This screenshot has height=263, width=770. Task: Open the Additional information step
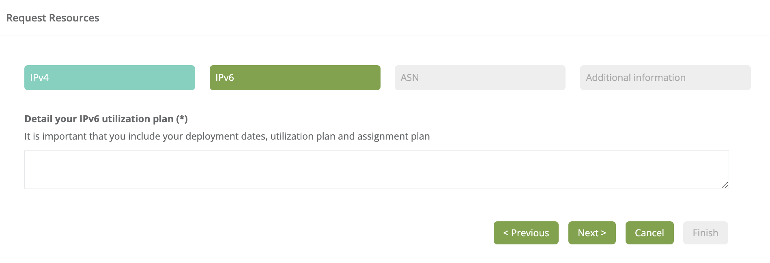665,78
